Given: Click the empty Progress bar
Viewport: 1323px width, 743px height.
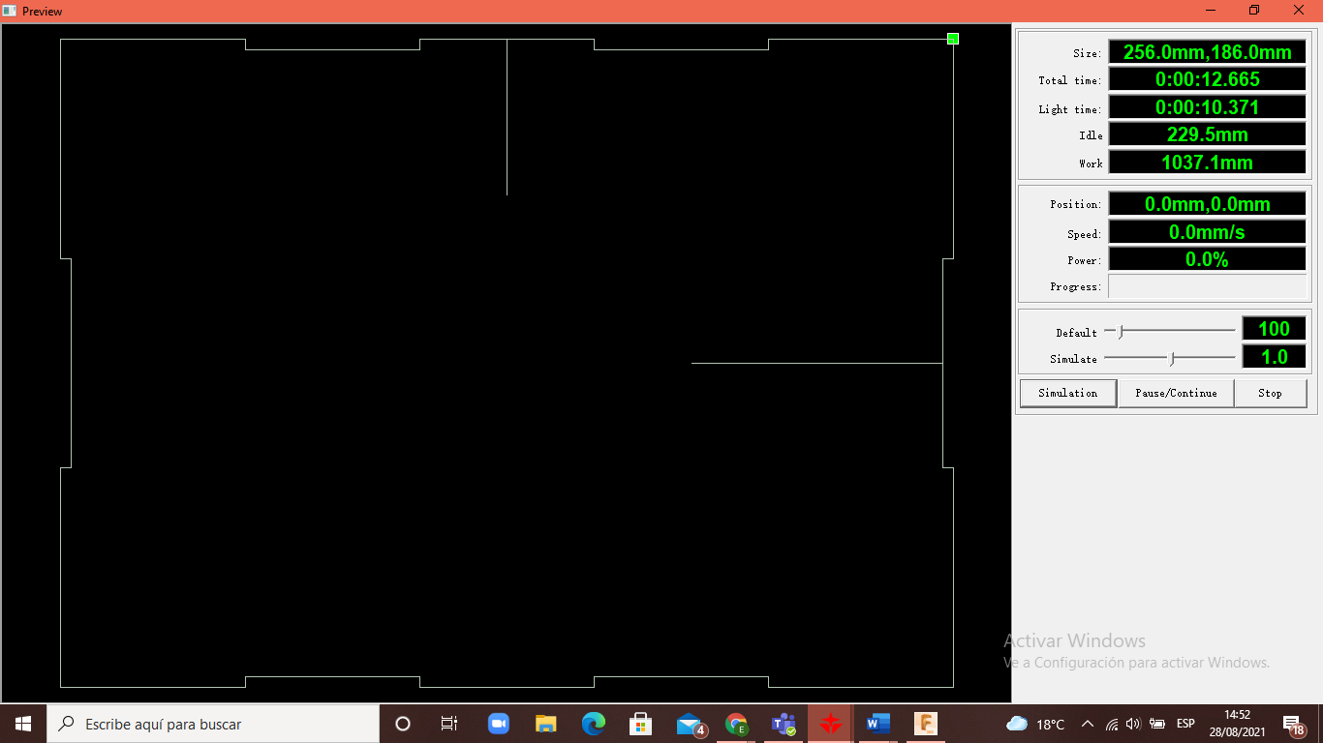Looking at the screenshot, I should point(1207,286).
